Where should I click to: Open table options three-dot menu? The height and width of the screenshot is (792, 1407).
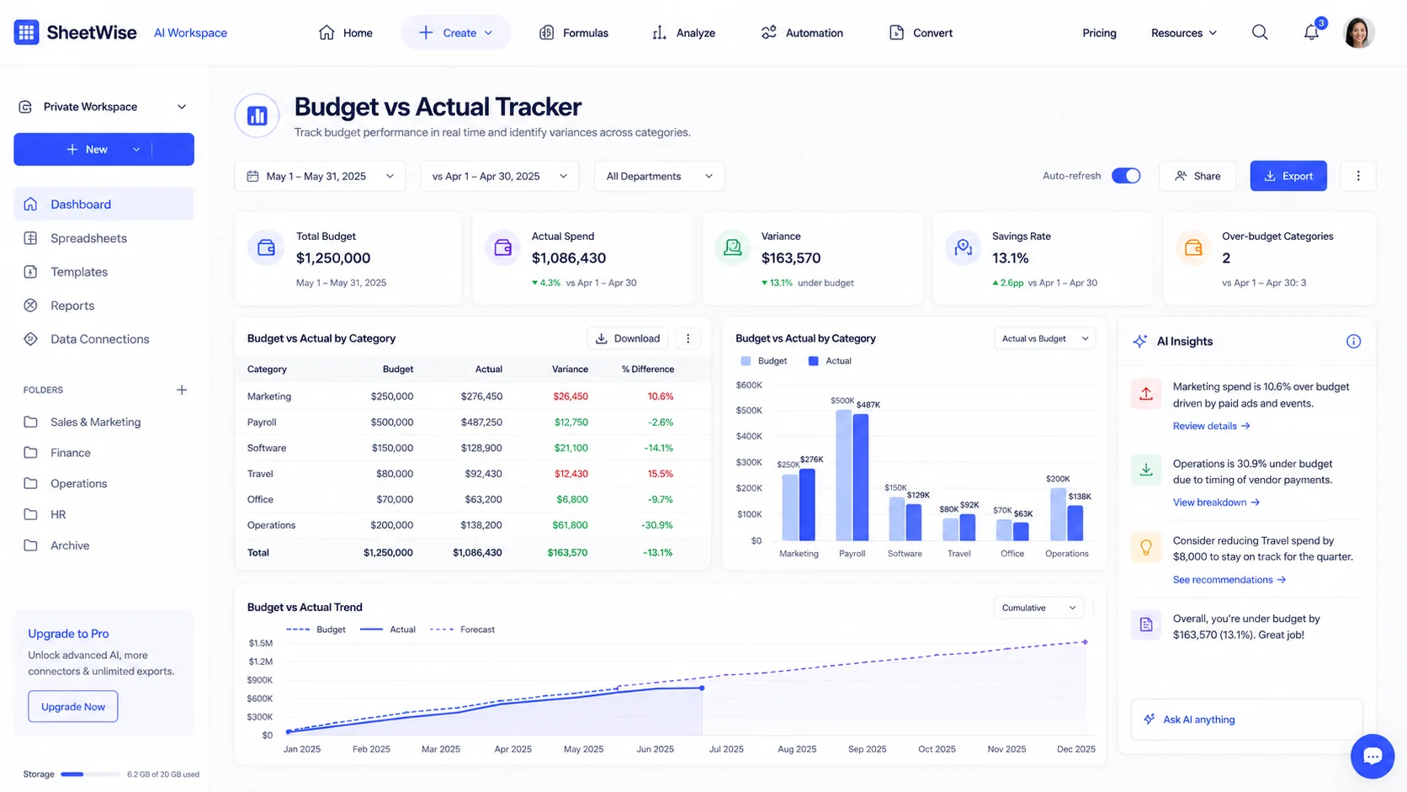[688, 338]
